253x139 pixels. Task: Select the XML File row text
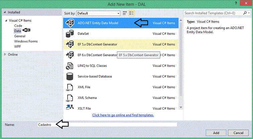coord(84,87)
